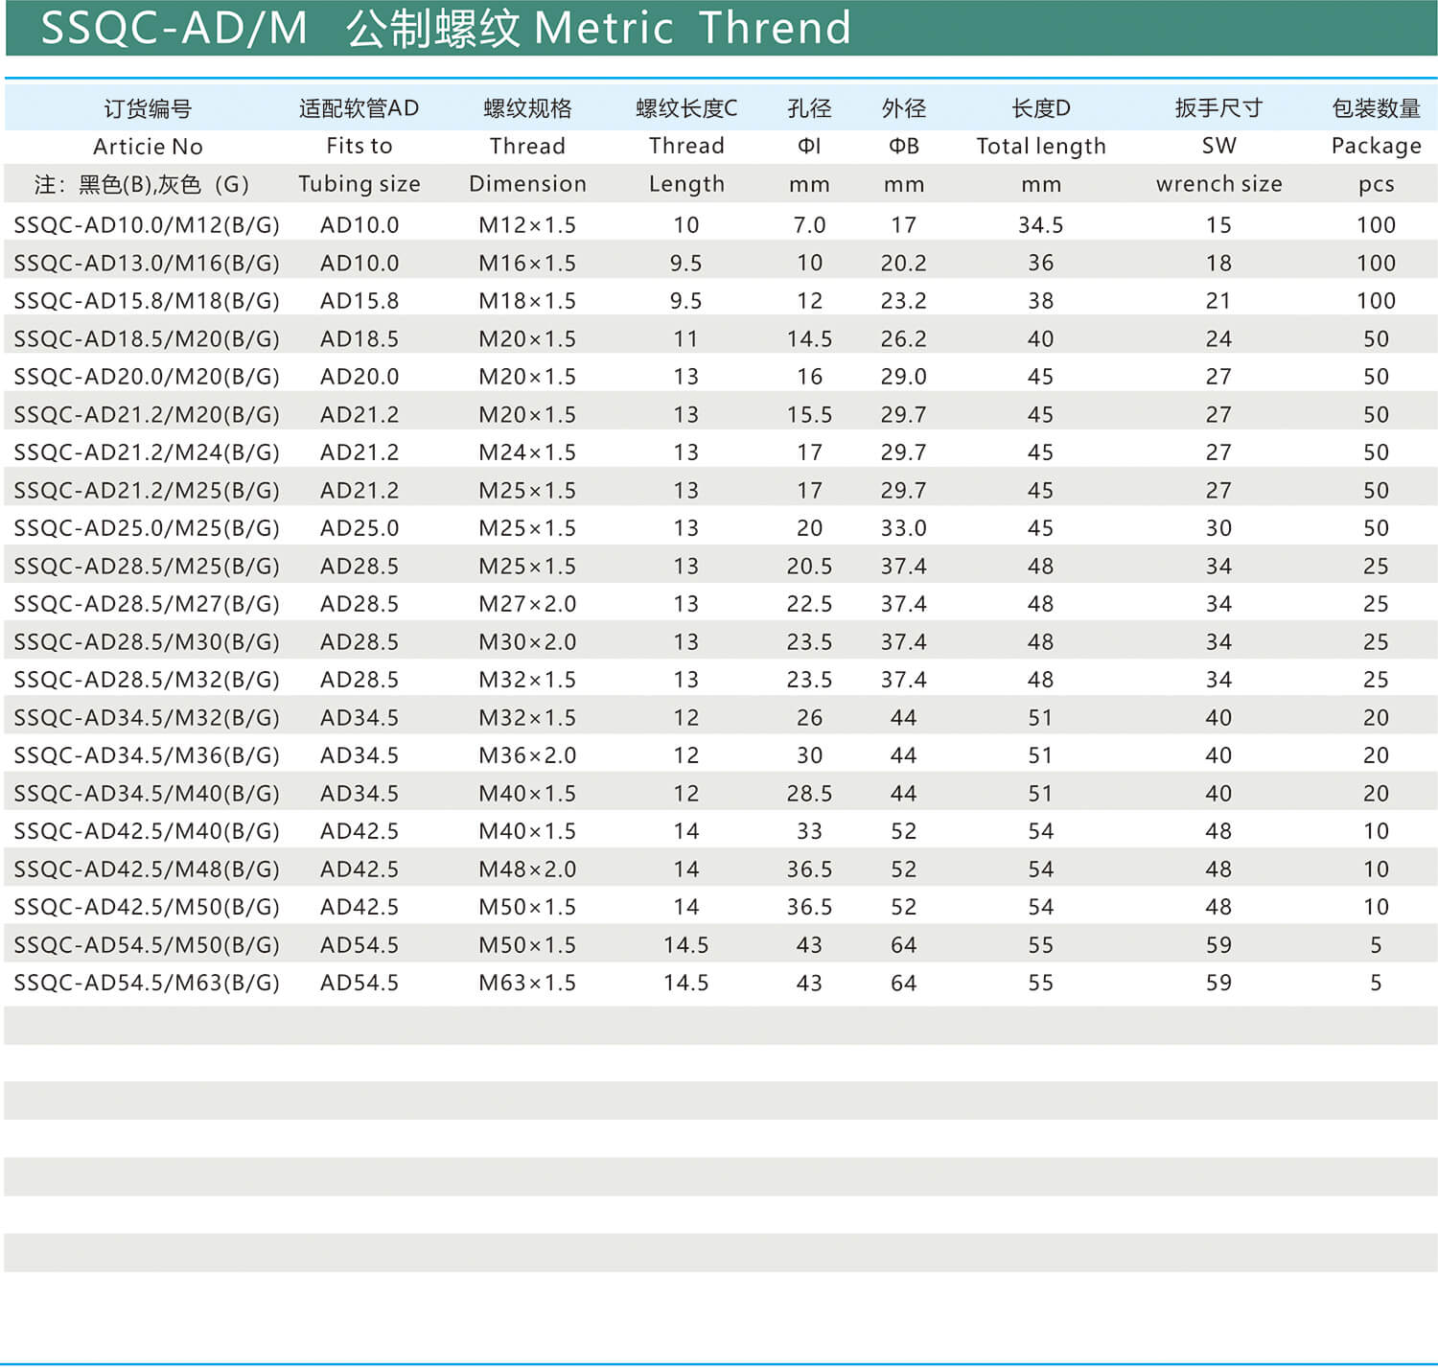Image resolution: width=1438 pixels, height=1368 pixels.
Task: Select the 'wrench size' header label
Action: pyautogui.click(x=1218, y=184)
